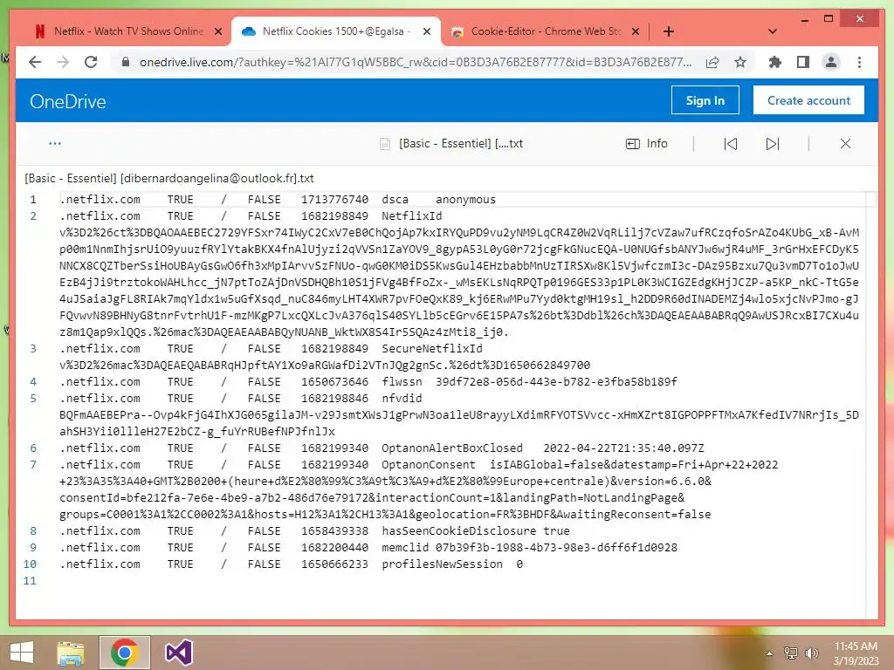Image resolution: width=894 pixels, height=670 pixels.
Task: Switch to Cookie-Editor Chrome Web Store tab
Action: point(546,31)
